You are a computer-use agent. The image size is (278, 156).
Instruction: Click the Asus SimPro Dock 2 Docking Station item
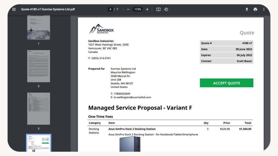(x=132, y=129)
